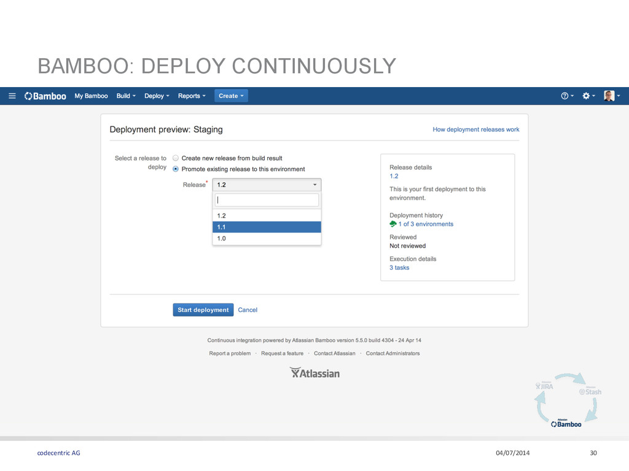Open the 3 tasks execution link
The height and width of the screenshot is (471, 629).
(399, 267)
